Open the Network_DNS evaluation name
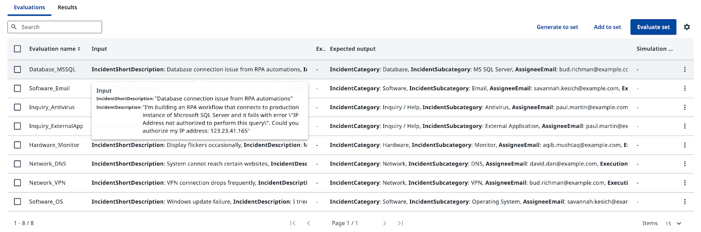The image size is (701, 232). [47, 164]
